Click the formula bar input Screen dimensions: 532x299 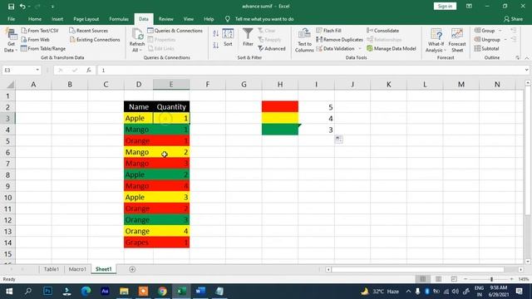click(310, 70)
